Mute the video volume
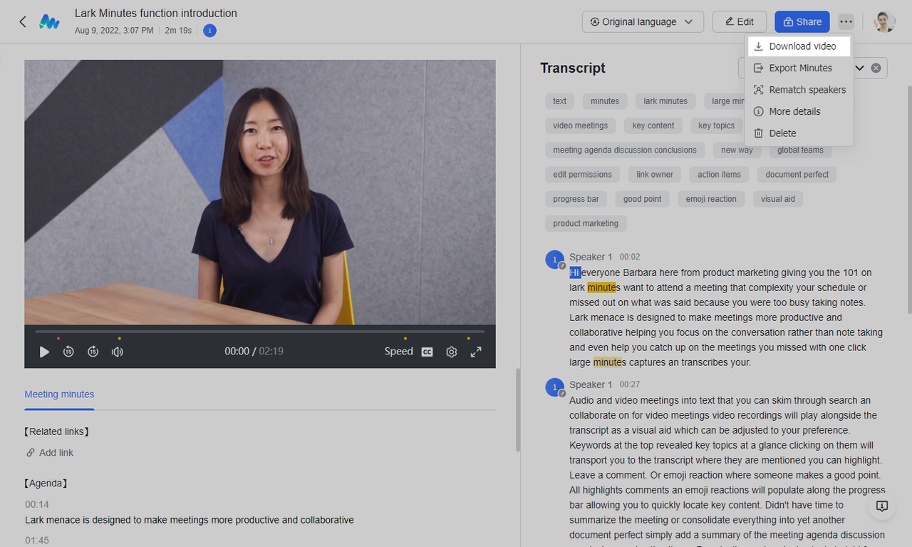Image resolution: width=912 pixels, height=547 pixels. (118, 352)
